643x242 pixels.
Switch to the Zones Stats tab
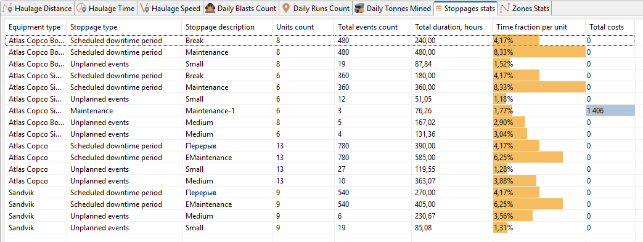(525, 8)
